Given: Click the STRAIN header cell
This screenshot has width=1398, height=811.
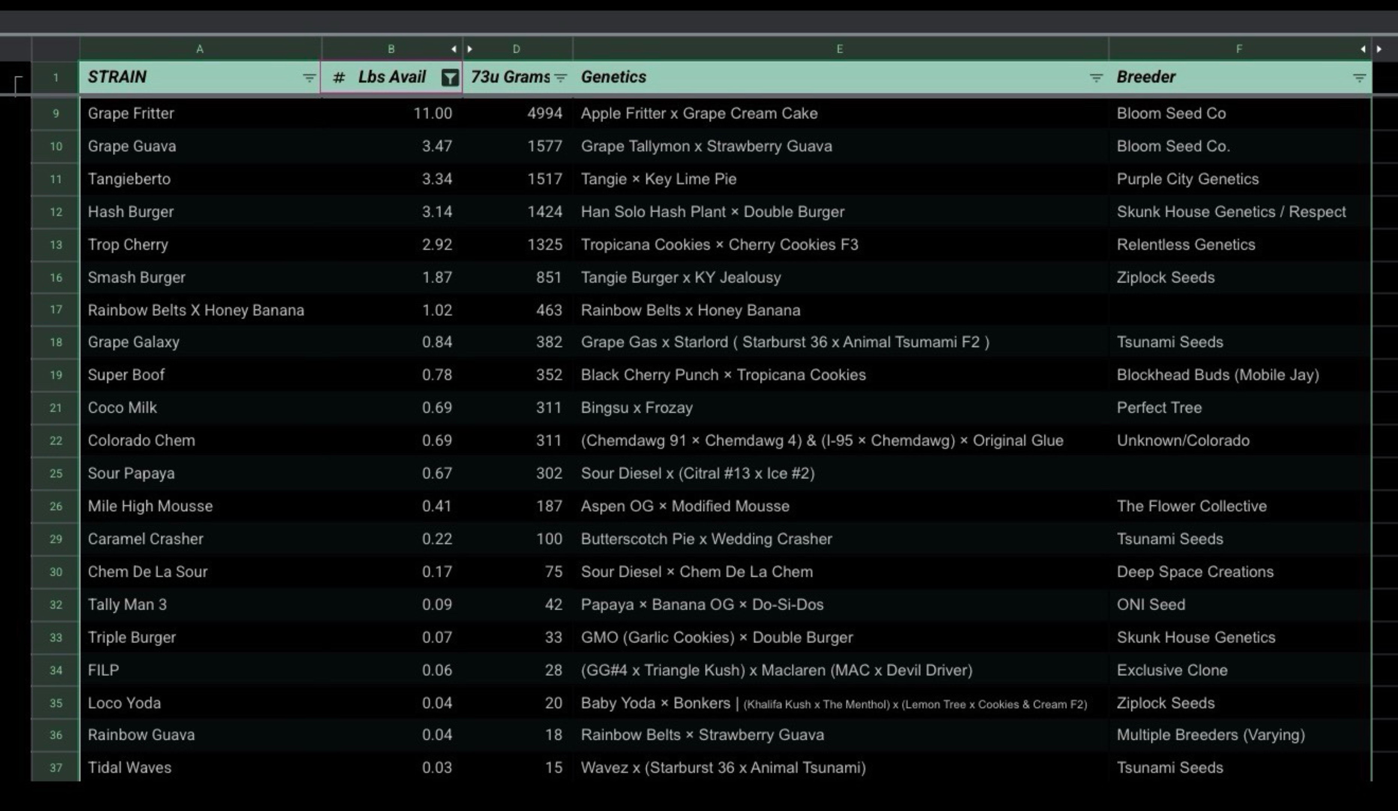Looking at the screenshot, I should (x=200, y=77).
